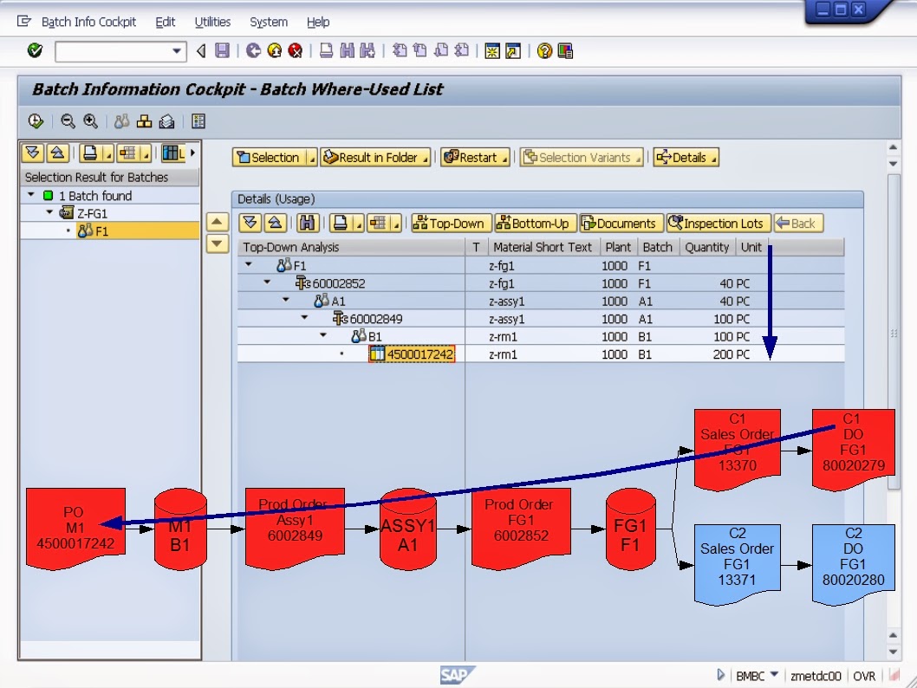Screen dimensions: 917x688
Task: Click the Find Next binoculars icon
Action: point(367,51)
